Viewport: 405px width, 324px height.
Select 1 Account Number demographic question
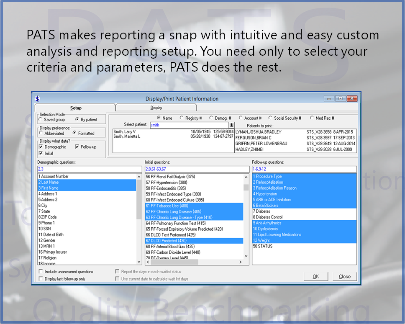pyautogui.click(x=87, y=177)
